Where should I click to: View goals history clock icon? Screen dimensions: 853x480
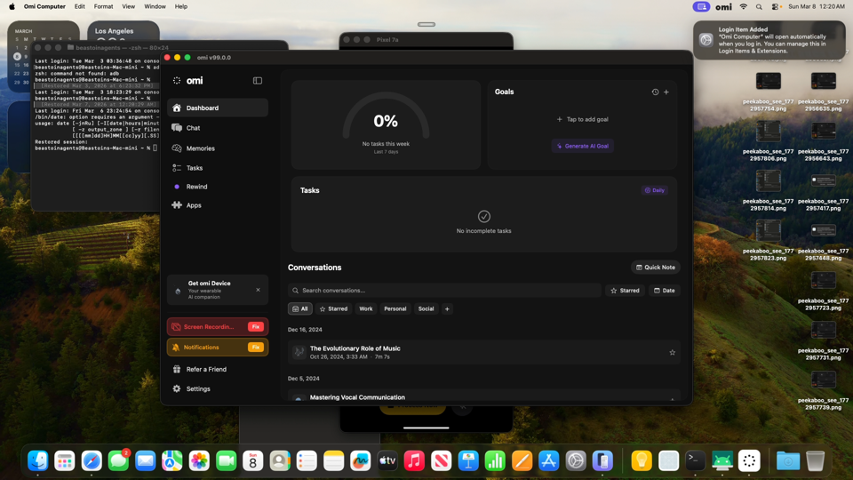[x=655, y=92]
